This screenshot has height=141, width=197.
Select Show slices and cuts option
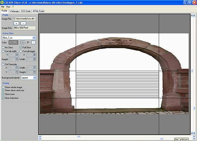(13, 90)
